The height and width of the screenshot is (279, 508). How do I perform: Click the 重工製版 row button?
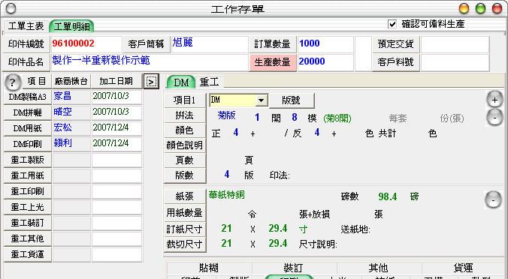tap(28, 160)
